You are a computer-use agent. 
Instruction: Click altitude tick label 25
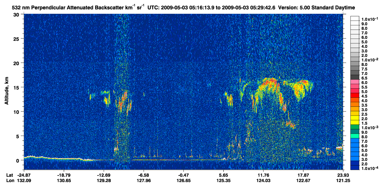pyautogui.click(x=17, y=39)
